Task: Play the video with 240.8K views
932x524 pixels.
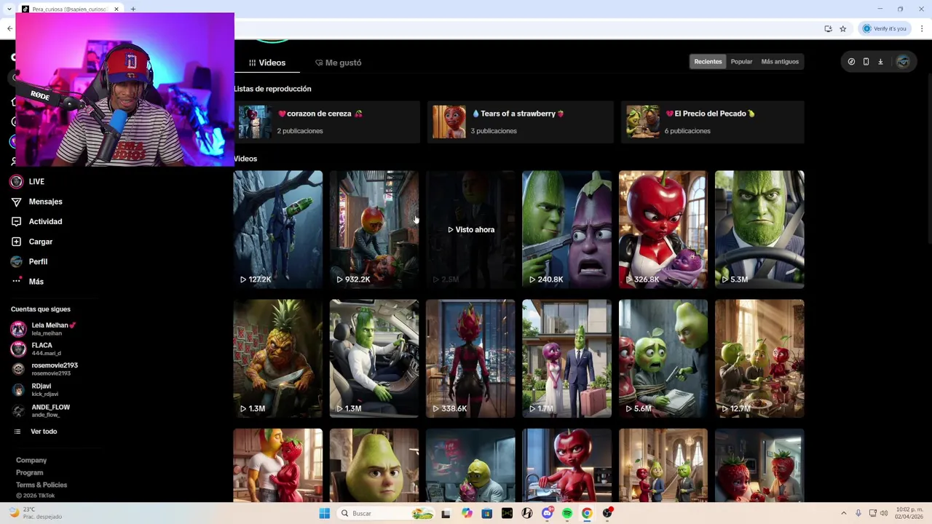Action: (x=566, y=229)
